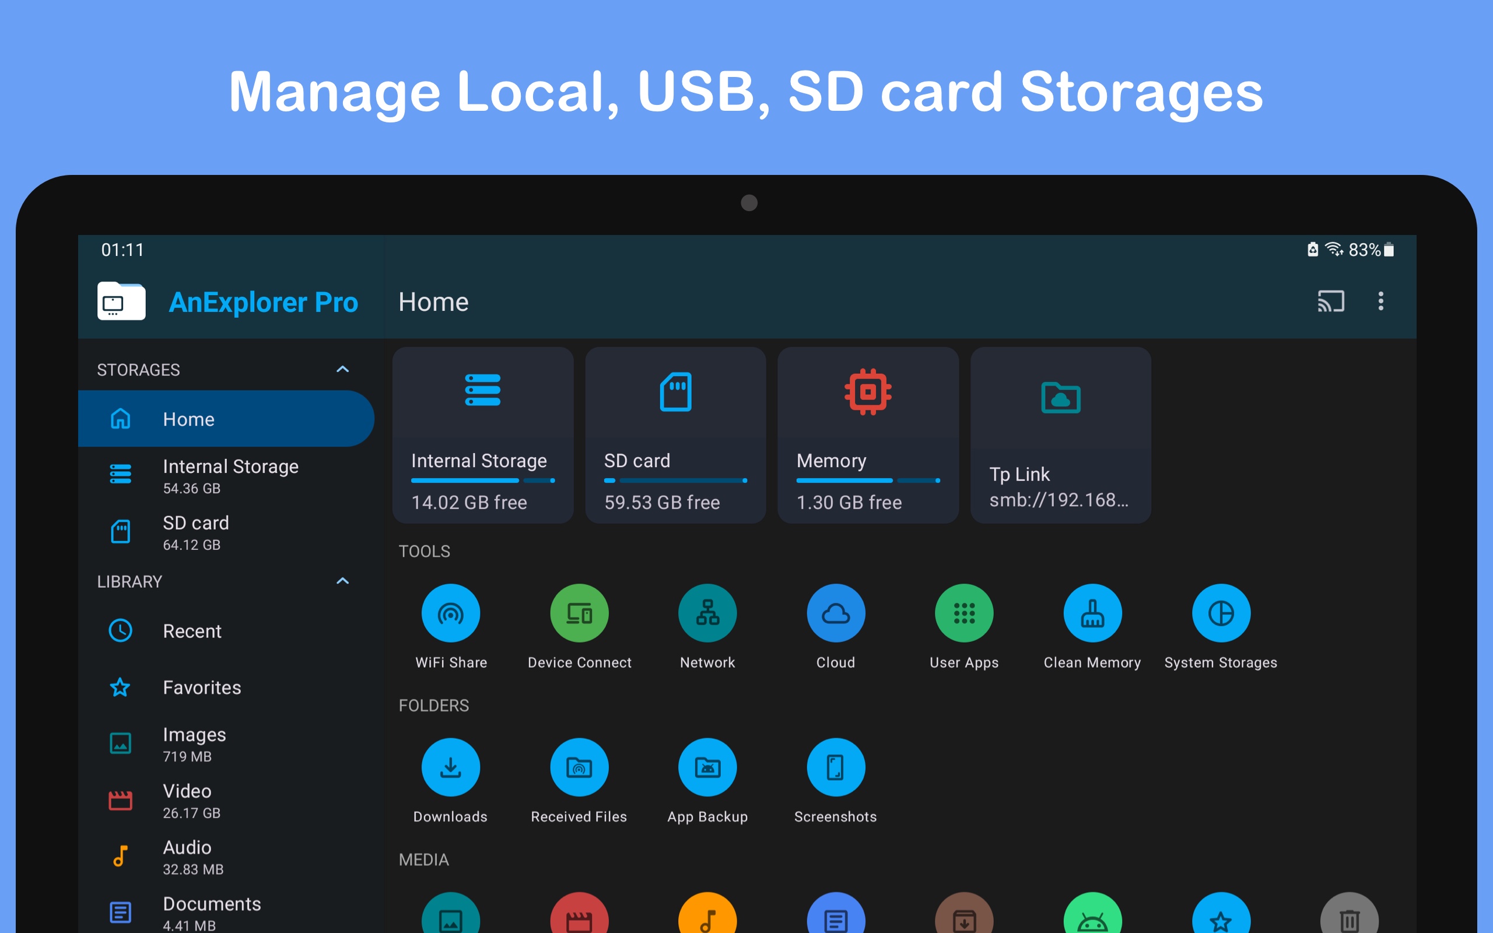Click the SD card storage progress bar
Screen dimensions: 1493x933
click(675, 480)
